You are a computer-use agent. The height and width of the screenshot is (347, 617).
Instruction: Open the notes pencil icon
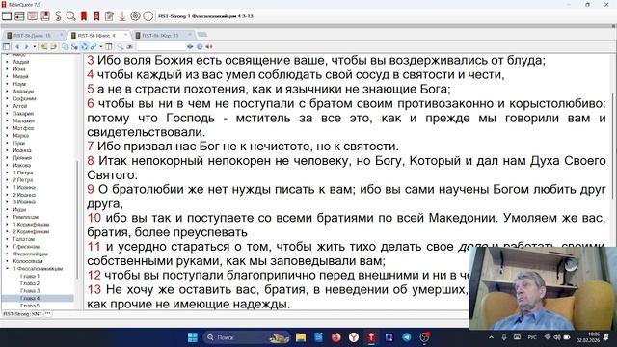[109, 16]
